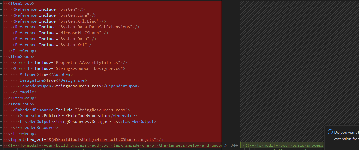
Task: Click the DependentUpon StringResources.resx line
Action: point(79,86)
